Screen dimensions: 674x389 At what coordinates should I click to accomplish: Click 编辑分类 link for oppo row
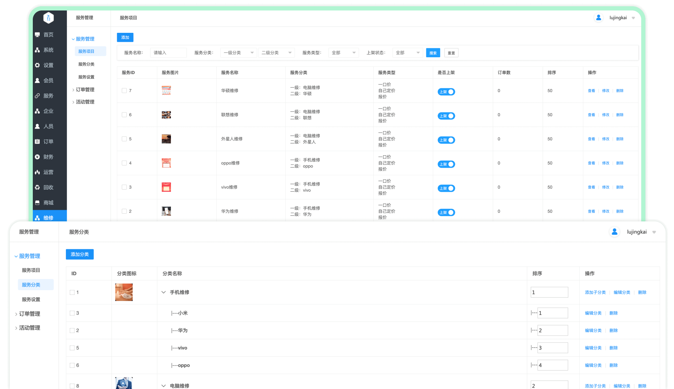click(593, 365)
